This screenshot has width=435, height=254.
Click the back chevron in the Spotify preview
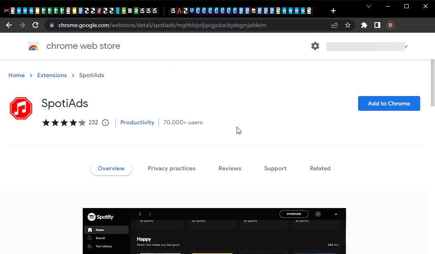pyautogui.click(x=140, y=214)
